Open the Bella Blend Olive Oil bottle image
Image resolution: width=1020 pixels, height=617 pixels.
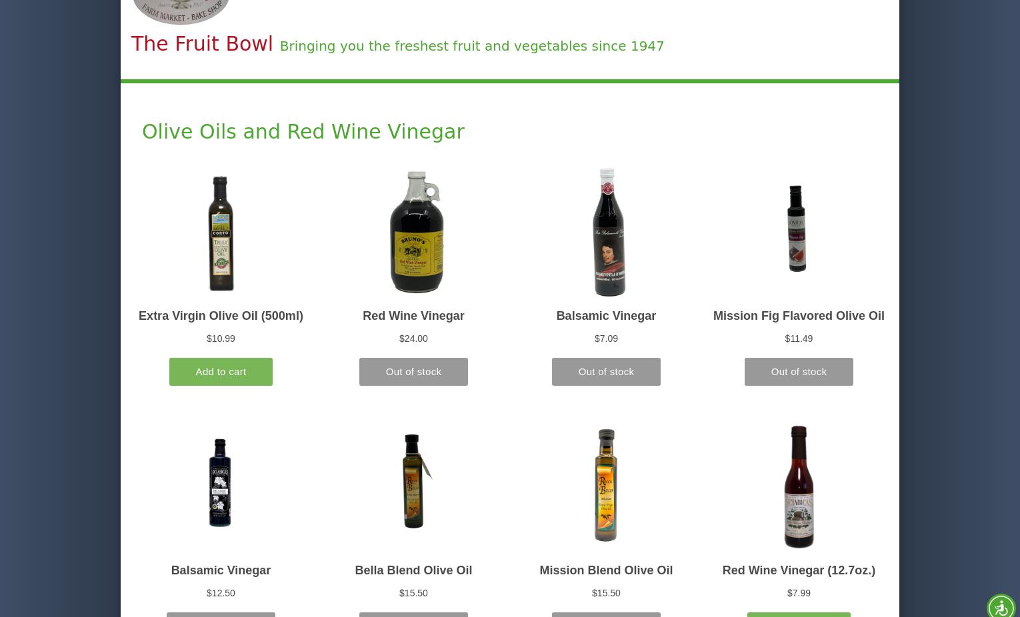tap(413, 480)
